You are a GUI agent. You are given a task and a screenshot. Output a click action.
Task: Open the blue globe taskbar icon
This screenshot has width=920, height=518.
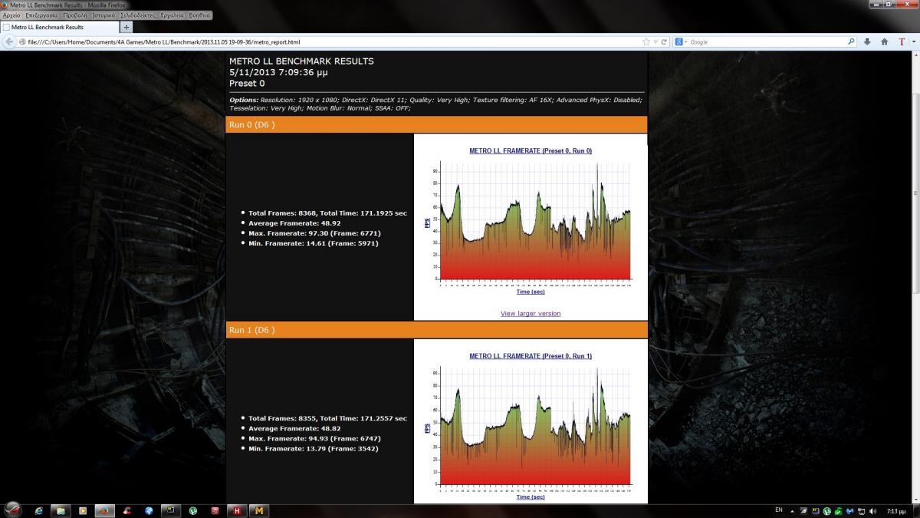(149, 510)
